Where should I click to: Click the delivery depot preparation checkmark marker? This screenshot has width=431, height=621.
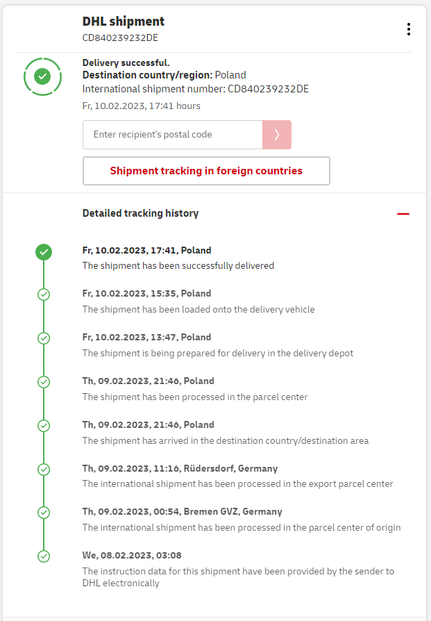click(x=44, y=338)
